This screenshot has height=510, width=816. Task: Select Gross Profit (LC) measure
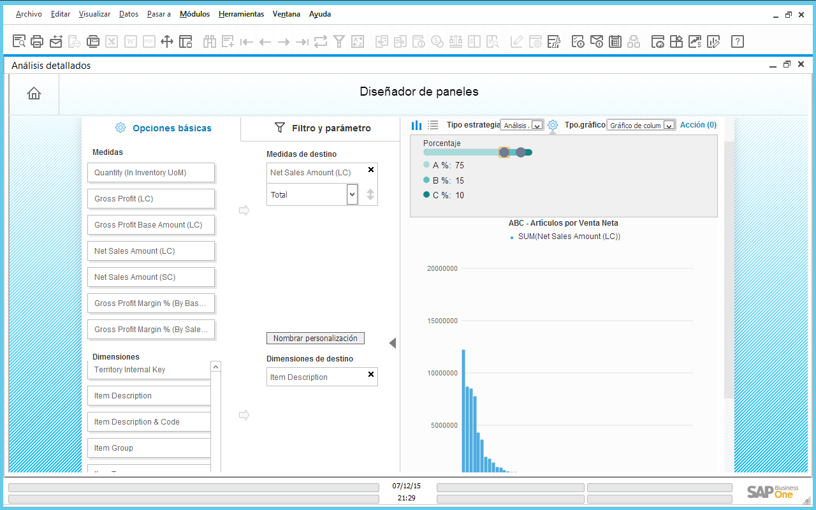pos(151,199)
